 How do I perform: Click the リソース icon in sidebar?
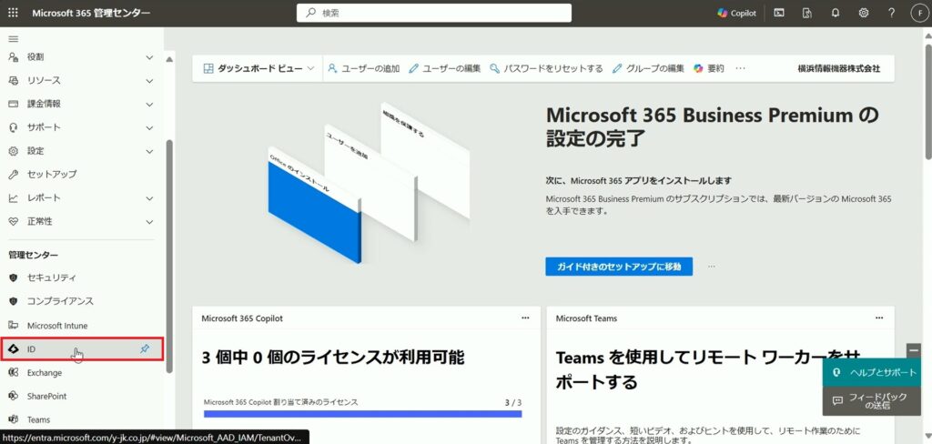coord(13,80)
